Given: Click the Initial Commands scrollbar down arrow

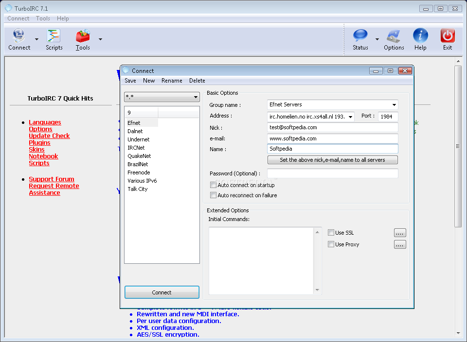Looking at the screenshot, I should [317, 290].
